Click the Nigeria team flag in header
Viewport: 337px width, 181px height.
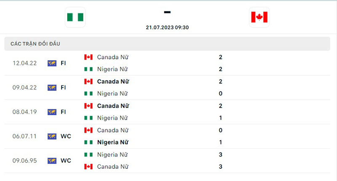pyautogui.click(x=75, y=17)
